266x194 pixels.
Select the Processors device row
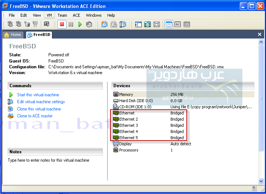click(182, 150)
